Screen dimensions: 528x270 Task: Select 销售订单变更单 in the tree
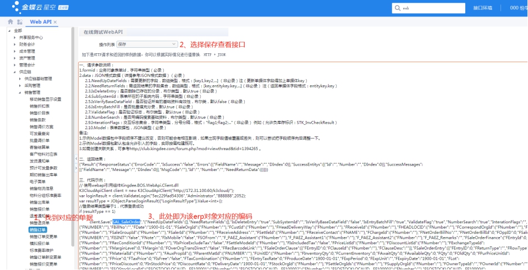click(43, 236)
